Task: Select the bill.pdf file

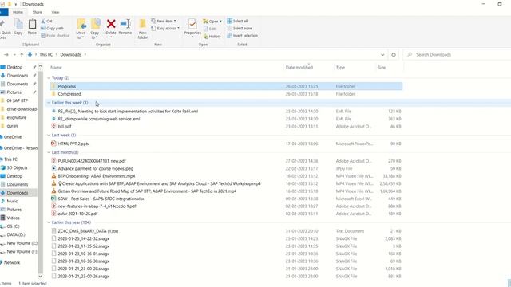Action: (x=65, y=126)
